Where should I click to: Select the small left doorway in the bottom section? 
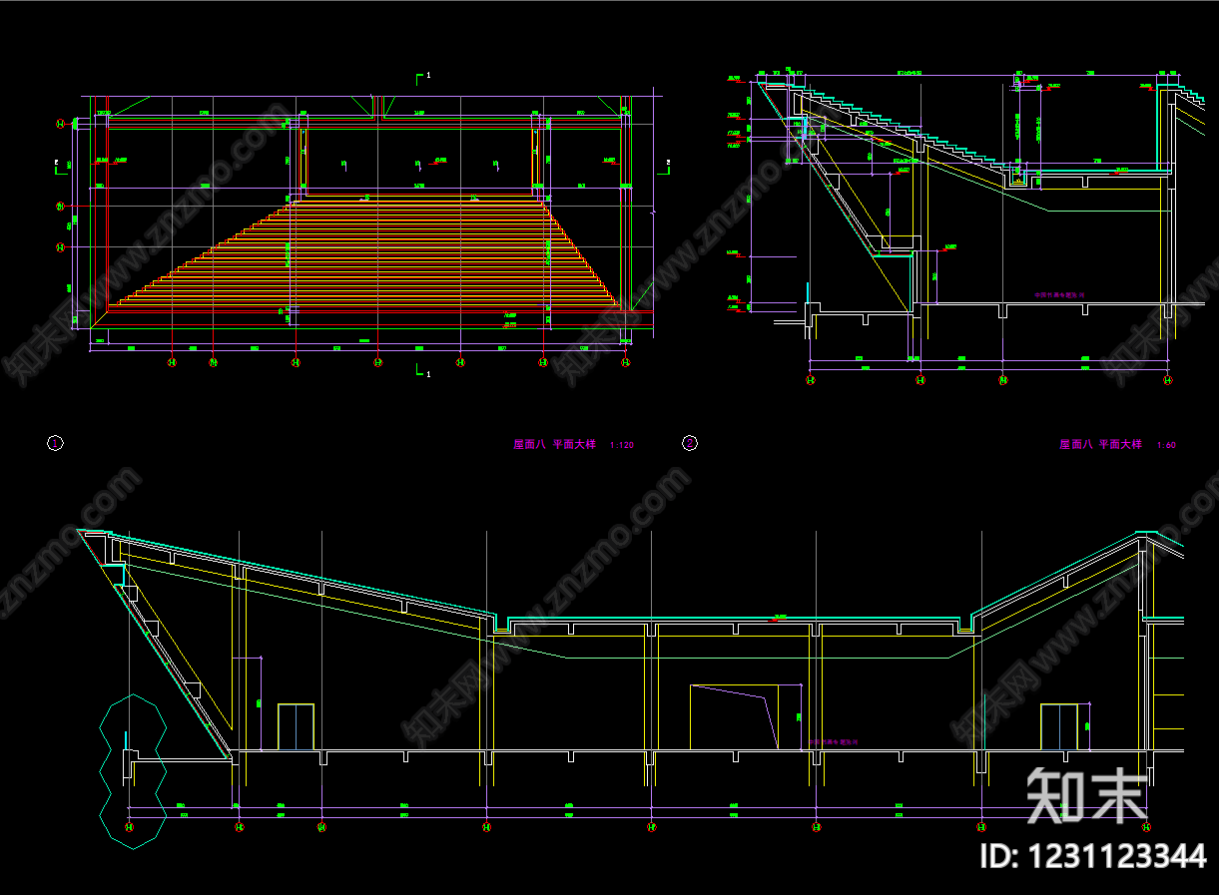click(296, 726)
